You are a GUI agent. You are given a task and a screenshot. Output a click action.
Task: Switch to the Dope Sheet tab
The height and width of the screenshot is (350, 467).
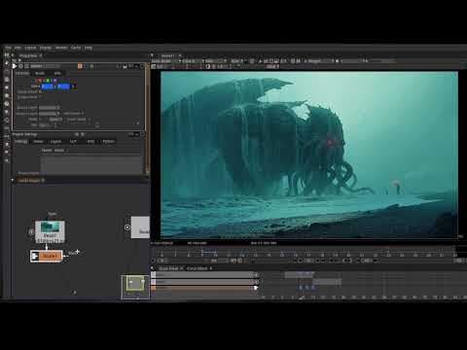pos(169,268)
